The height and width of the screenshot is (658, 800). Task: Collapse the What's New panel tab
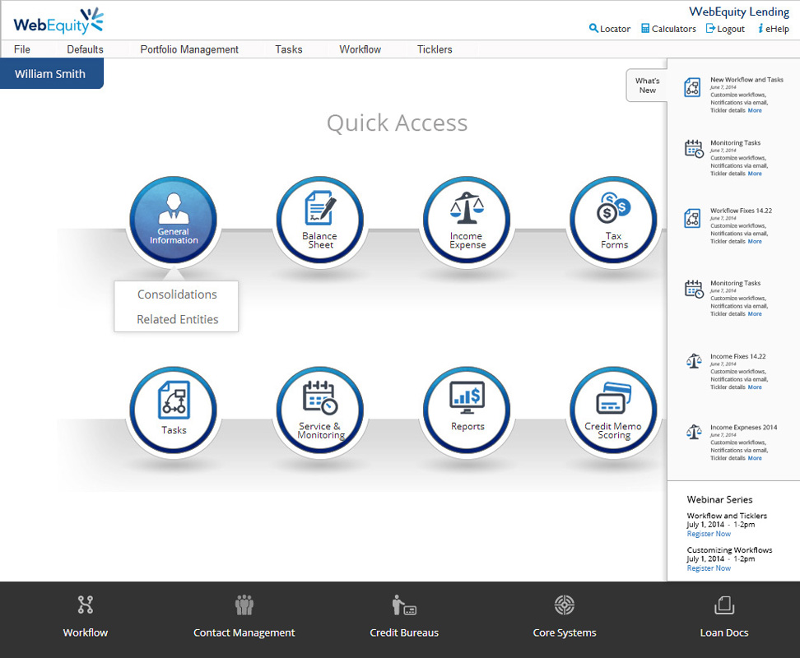point(647,86)
